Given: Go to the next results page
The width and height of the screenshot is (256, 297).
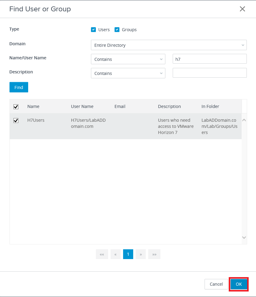Looking at the screenshot, I should coord(141,254).
